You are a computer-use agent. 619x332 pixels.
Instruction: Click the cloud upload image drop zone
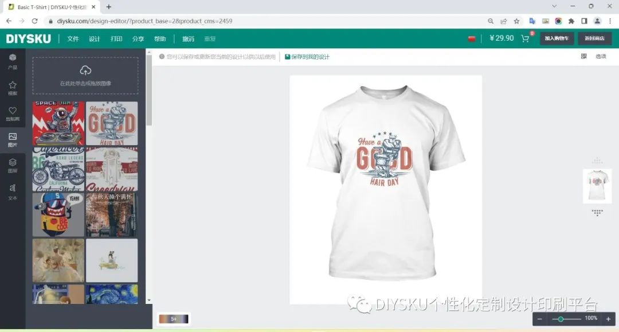85,75
